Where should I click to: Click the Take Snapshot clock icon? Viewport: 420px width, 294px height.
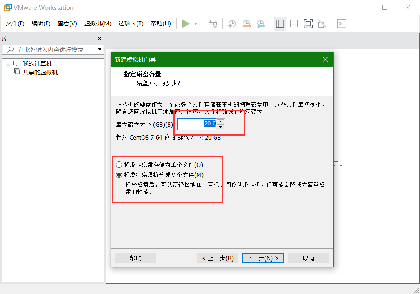click(x=232, y=23)
